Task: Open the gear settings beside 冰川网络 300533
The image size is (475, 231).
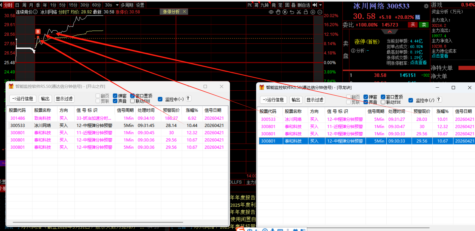Action: 426,6
